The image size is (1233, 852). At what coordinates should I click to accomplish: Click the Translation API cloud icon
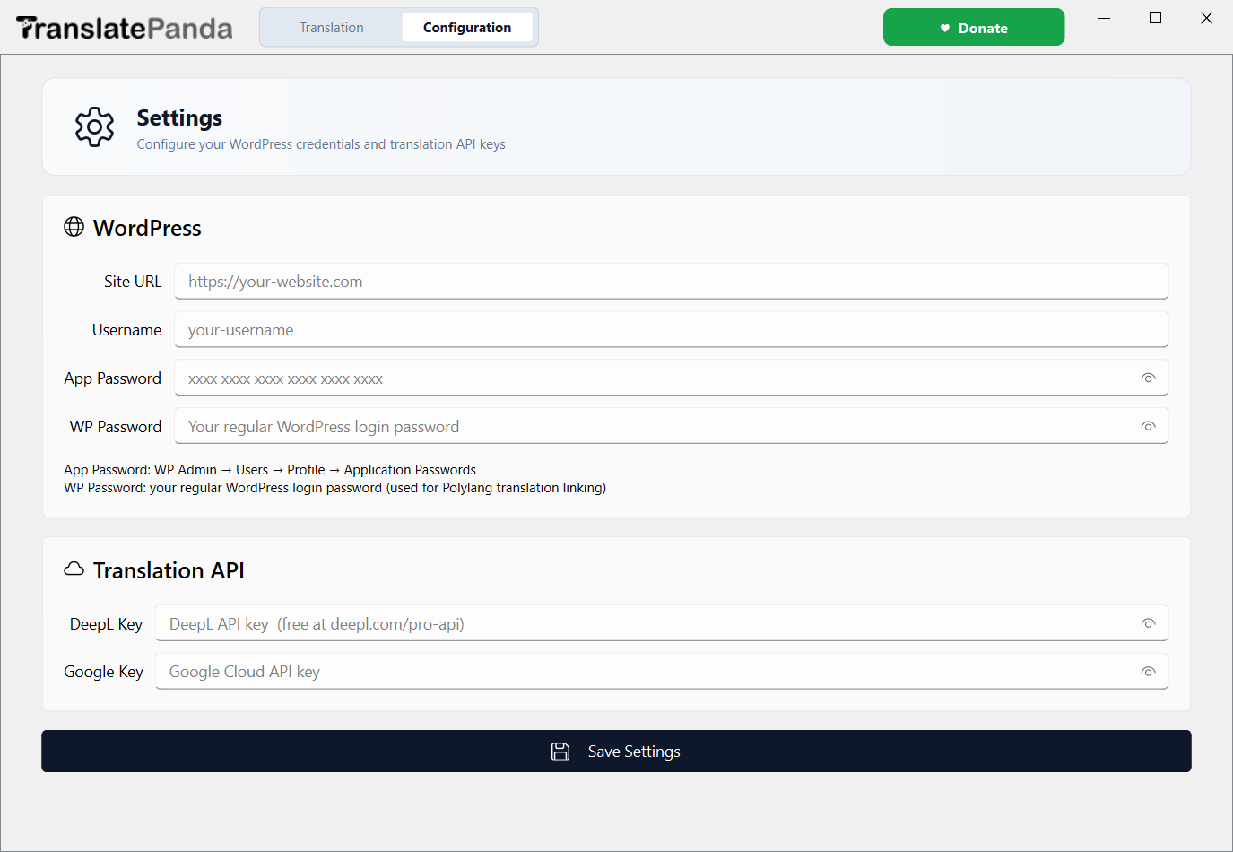point(74,569)
